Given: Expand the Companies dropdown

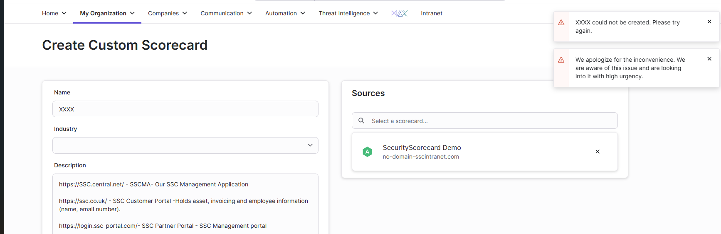Looking at the screenshot, I should tap(168, 13).
